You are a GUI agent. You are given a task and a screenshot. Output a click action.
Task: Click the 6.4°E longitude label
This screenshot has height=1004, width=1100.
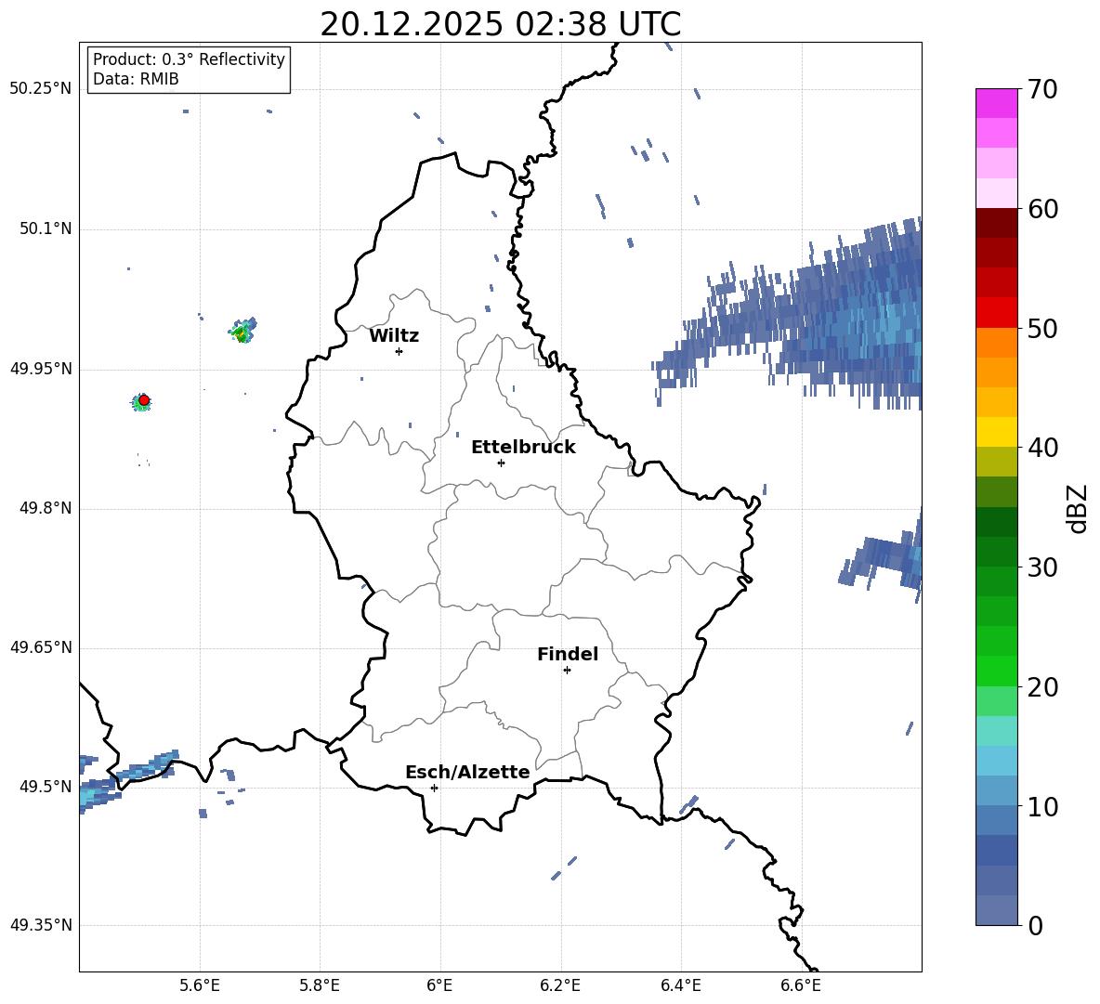(680, 985)
